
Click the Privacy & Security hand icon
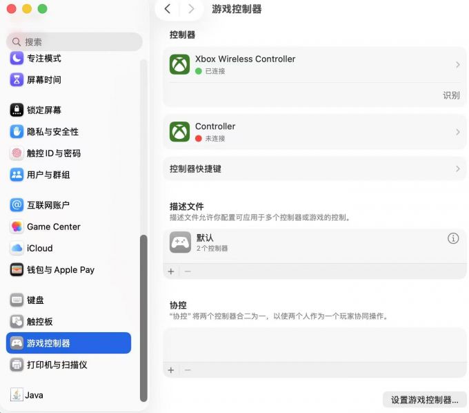(x=17, y=131)
